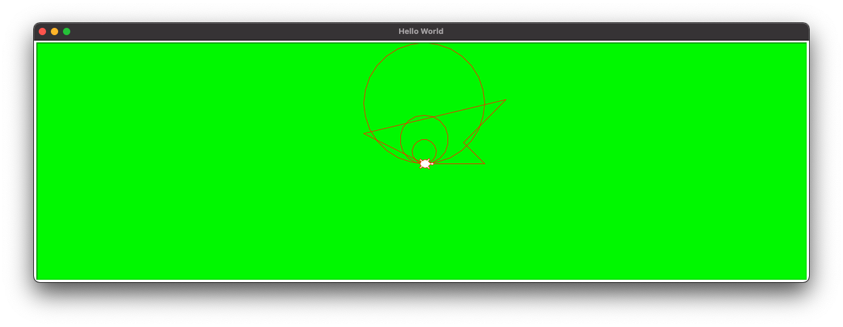
Task: Click the top edge of the medium circle
Action: 424,116
